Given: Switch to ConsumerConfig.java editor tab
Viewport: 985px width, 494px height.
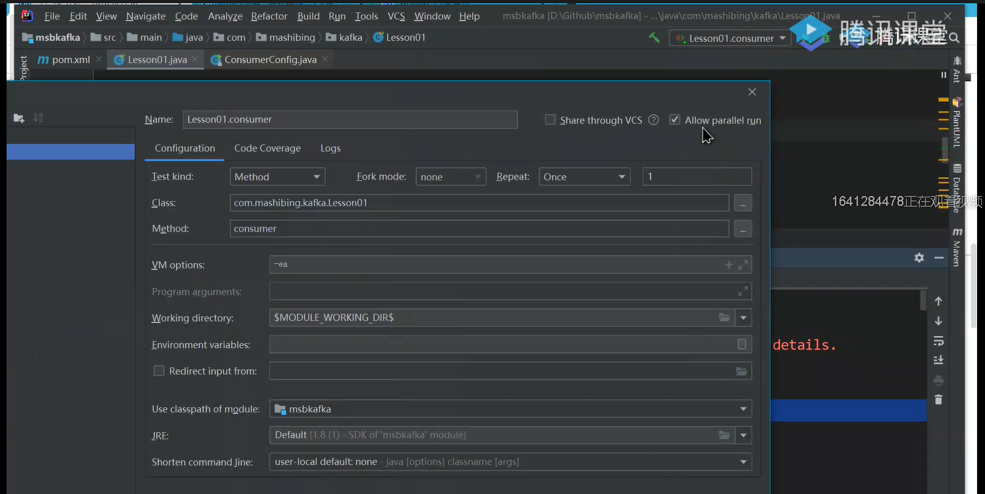Looking at the screenshot, I should 270,59.
